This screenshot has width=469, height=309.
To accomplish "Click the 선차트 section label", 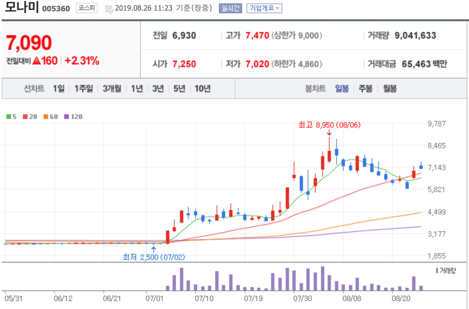I will point(34,89).
